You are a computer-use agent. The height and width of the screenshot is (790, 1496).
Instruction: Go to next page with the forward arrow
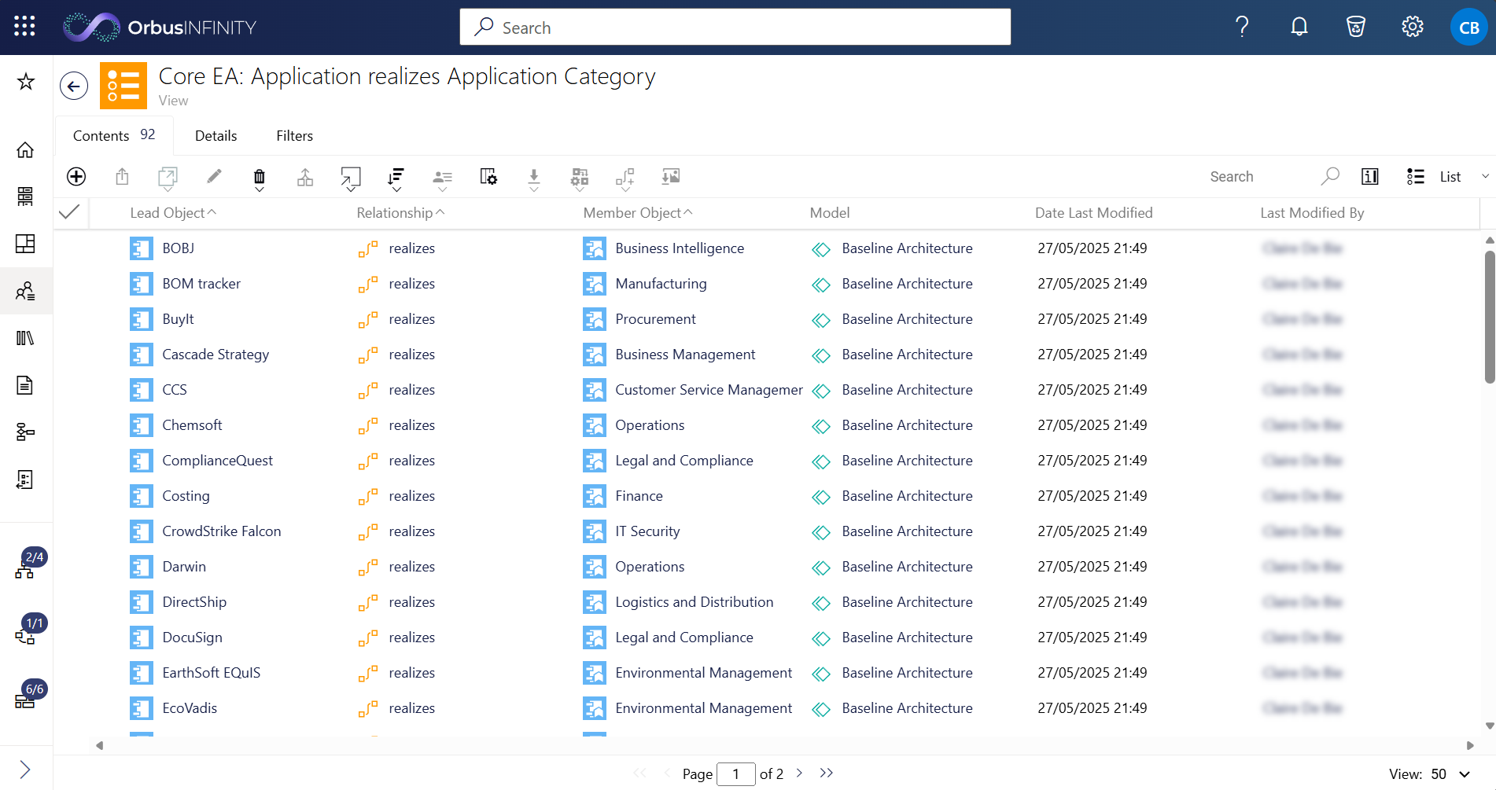[x=799, y=773]
